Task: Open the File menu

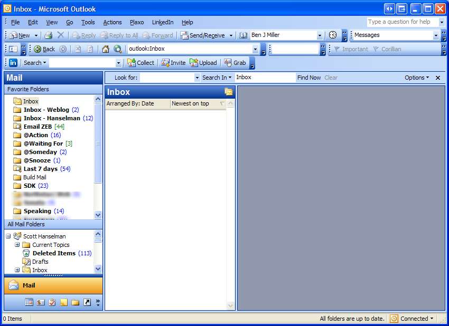Action: [x=15, y=22]
